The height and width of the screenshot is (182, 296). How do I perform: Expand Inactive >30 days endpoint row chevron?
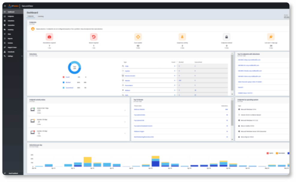tap(125, 122)
